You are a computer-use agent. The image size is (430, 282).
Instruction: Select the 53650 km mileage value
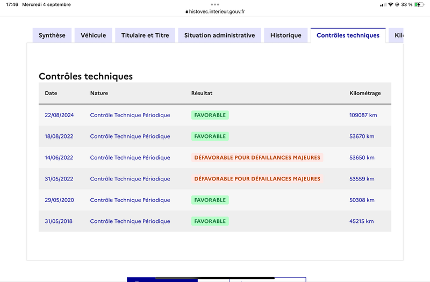point(362,157)
